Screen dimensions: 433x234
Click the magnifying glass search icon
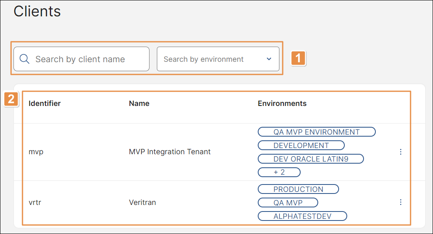(x=25, y=59)
